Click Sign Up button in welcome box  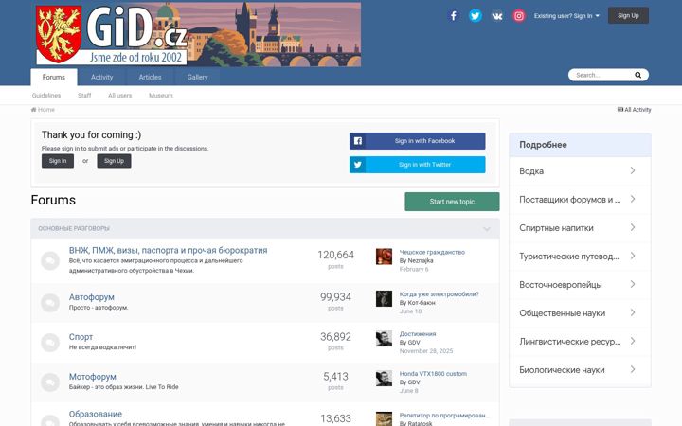pos(114,161)
